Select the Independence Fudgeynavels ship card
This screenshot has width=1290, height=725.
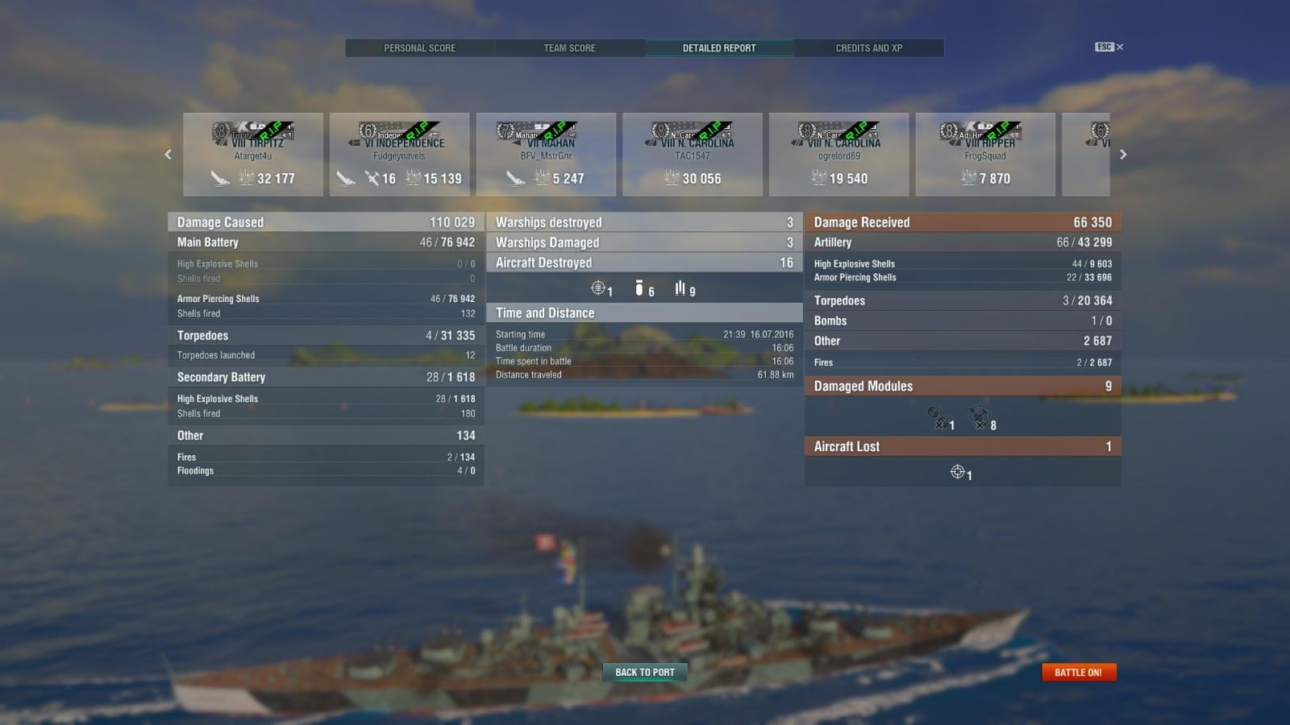point(399,155)
